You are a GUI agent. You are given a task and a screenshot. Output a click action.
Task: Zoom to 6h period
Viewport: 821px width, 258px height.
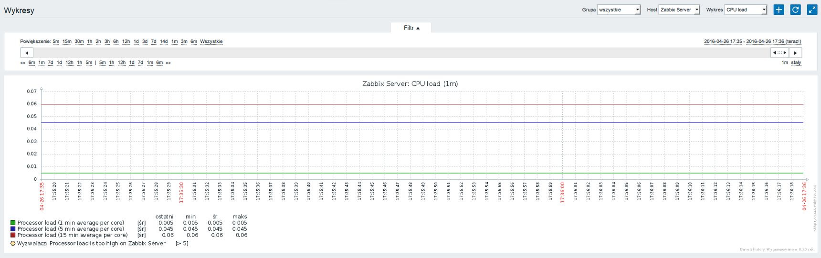116,41
